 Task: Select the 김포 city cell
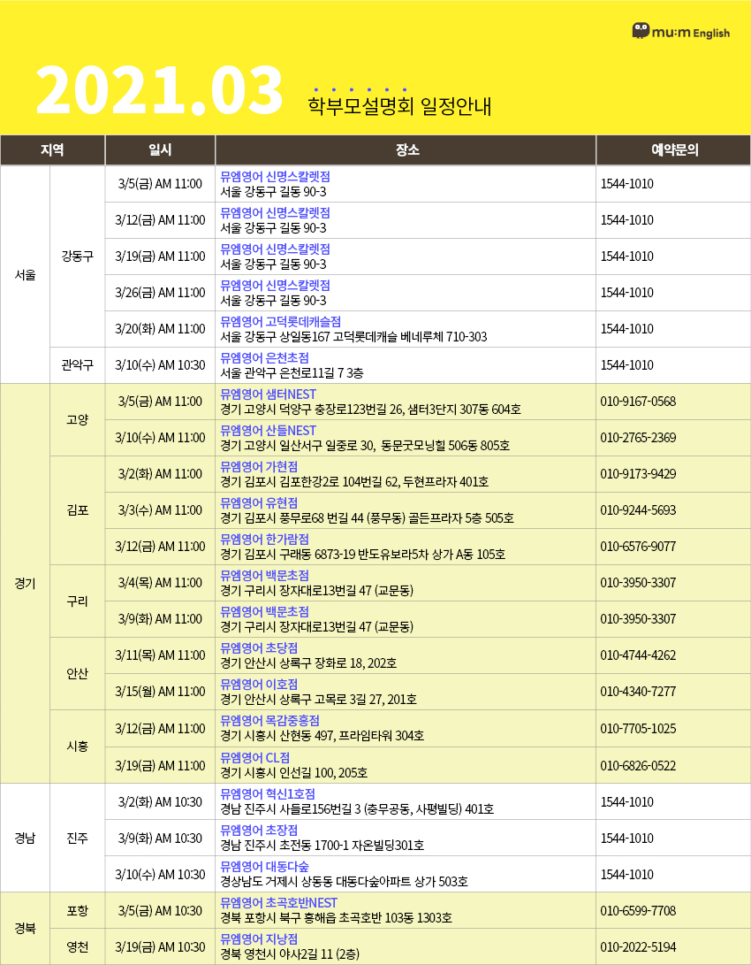78,510
